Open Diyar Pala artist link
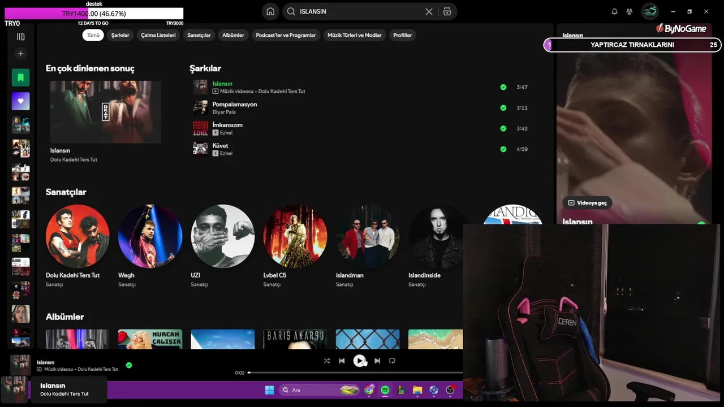Image resolution: width=724 pixels, height=407 pixels. click(x=224, y=112)
